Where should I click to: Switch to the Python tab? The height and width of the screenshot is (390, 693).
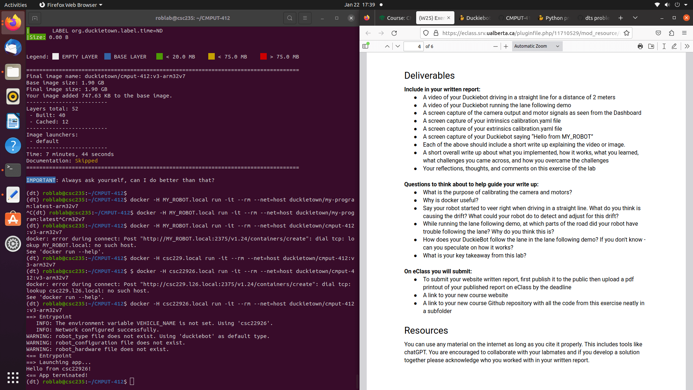[x=553, y=18]
